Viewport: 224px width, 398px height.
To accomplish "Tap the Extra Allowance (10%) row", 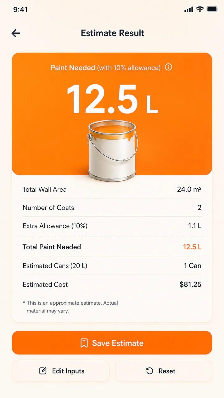I will coord(112,226).
